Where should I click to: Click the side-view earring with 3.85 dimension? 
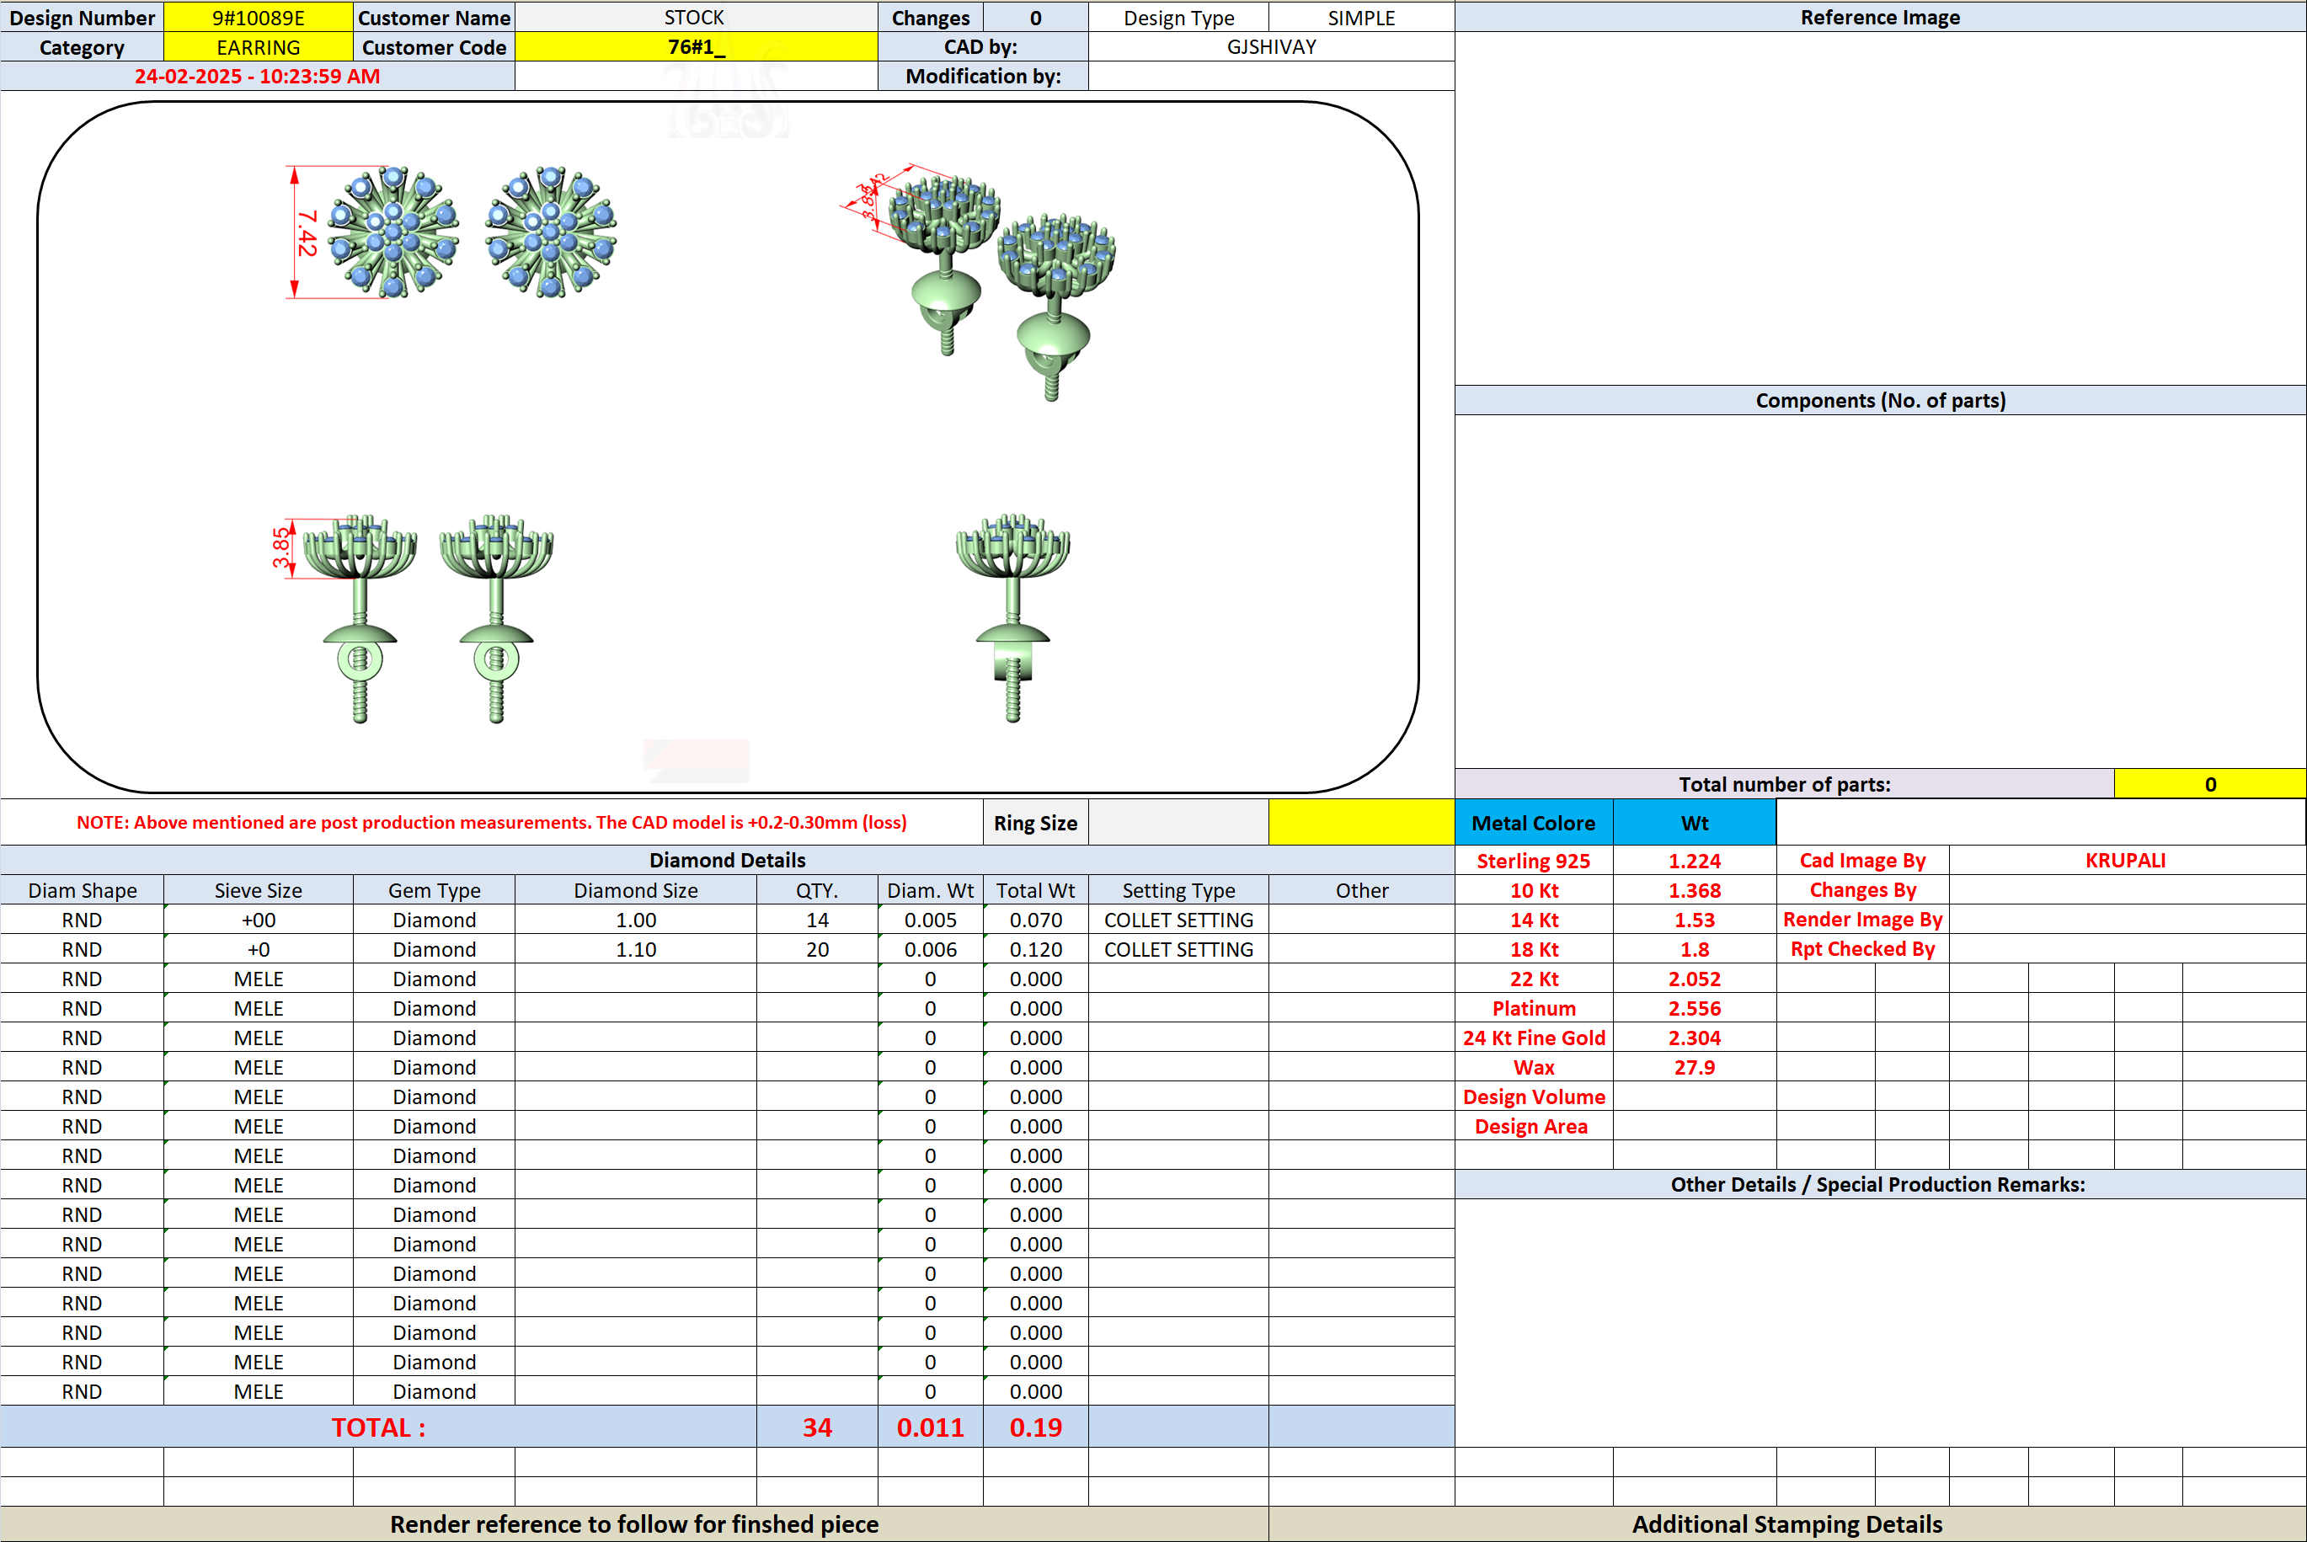coord(360,617)
